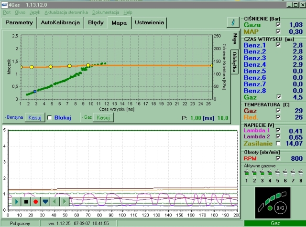Toggle gas injector 7 icon

pos(293,173)
